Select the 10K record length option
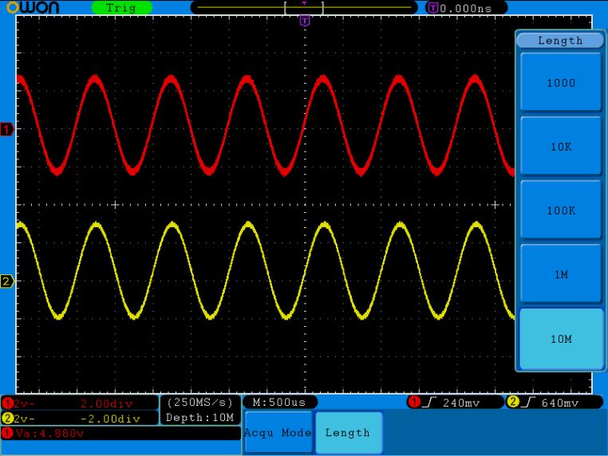Screen dimensions: 608x456 [x=561, y=147]
